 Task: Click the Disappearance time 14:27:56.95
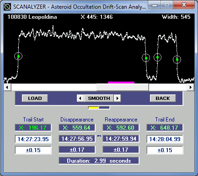click(77, 139)
